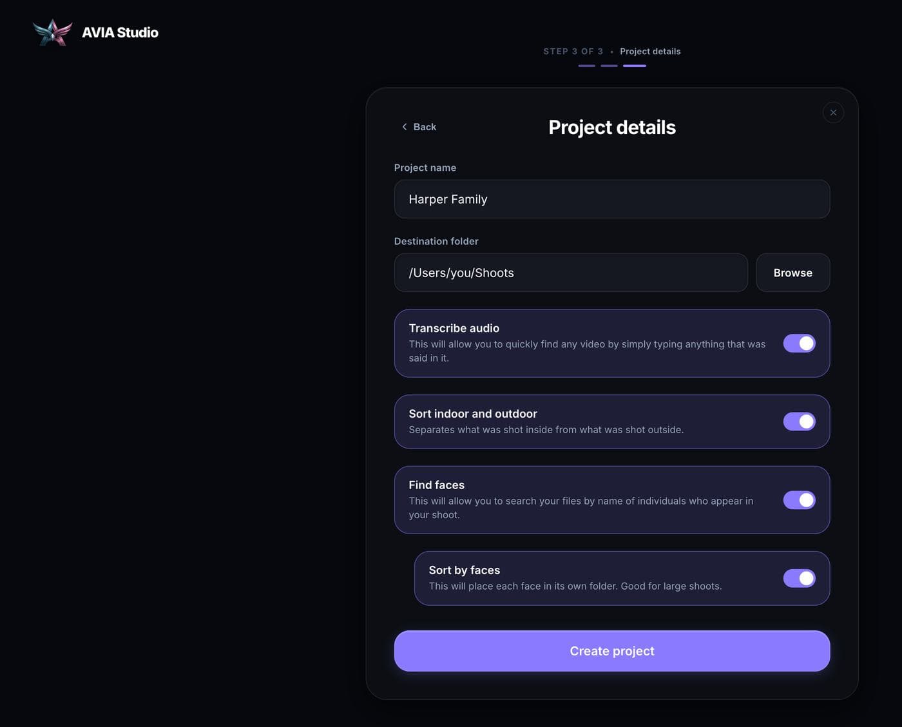Select the second step progress bar segment
The width and height of the screenshot is (902, 727).
pos(609,66)
